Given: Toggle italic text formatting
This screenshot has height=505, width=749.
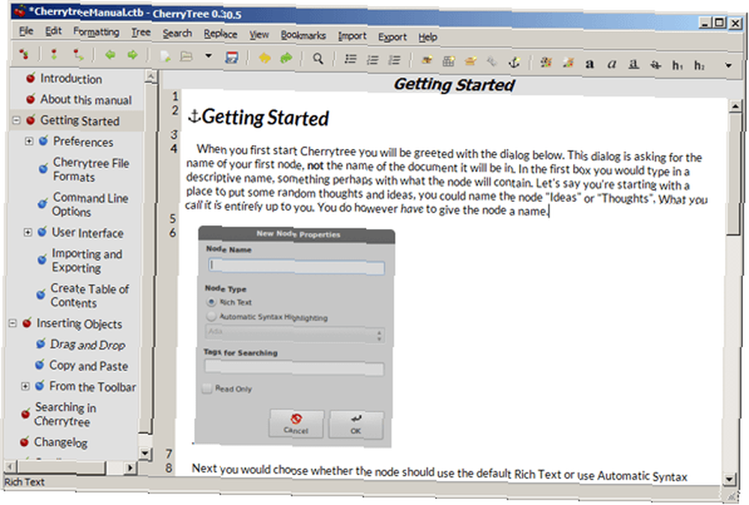Looking at the screenshot, I should coord(611,64).
